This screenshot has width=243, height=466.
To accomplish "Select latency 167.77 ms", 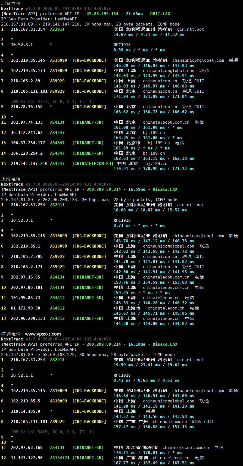I will point(124,463).
